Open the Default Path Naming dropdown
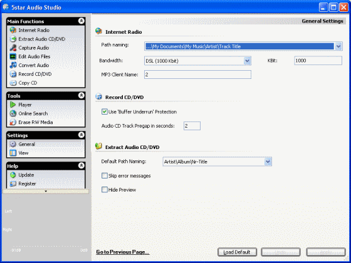This screenshot has height=263, width=351. (x=268, y=162)
